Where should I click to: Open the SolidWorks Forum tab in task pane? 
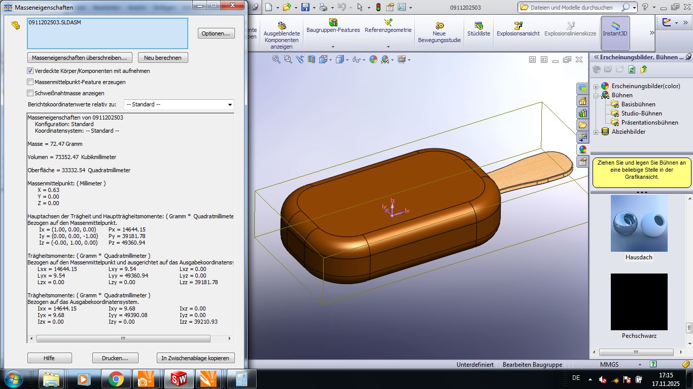click(582, 89)
